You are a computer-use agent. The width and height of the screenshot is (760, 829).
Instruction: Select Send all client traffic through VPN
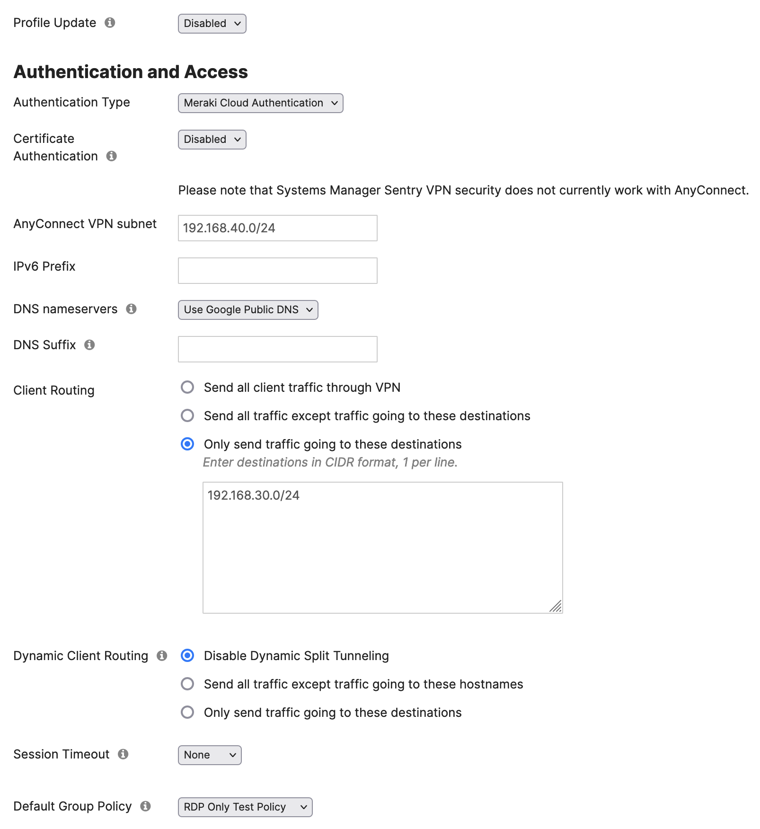point(187,387)
